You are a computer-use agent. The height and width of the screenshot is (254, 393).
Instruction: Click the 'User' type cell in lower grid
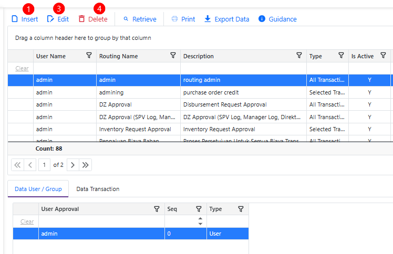(x=227, y=234)
